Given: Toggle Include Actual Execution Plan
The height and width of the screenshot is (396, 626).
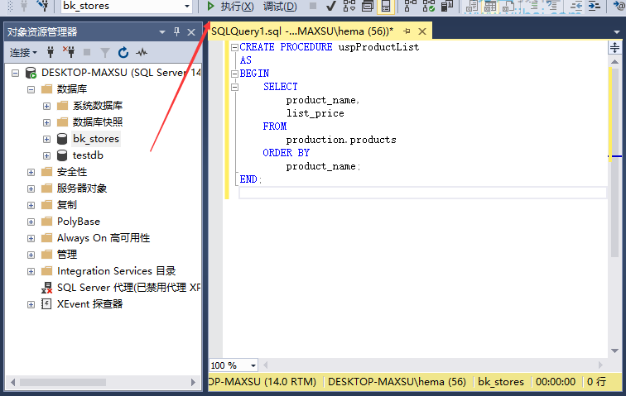Looking at the screenshot, I should click(x=410, y=6).
